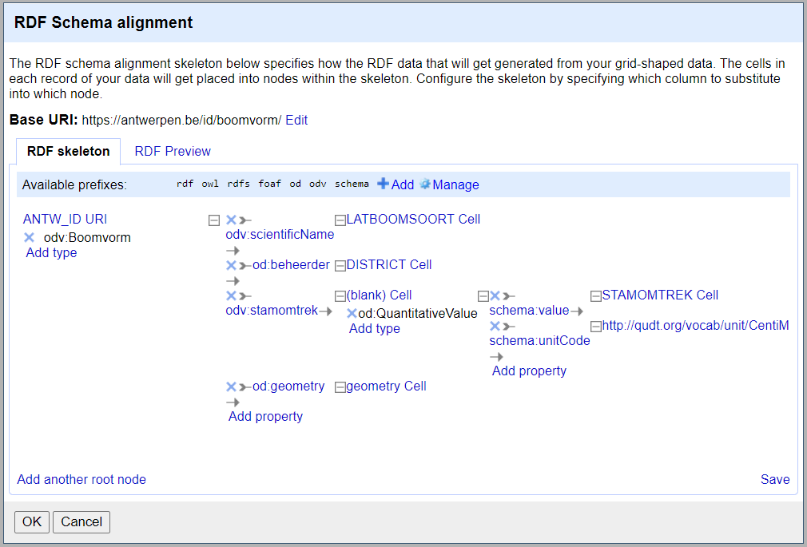807x547 pixels.
Task: Select the RDF skeleton tab
Action: [68, 151]
